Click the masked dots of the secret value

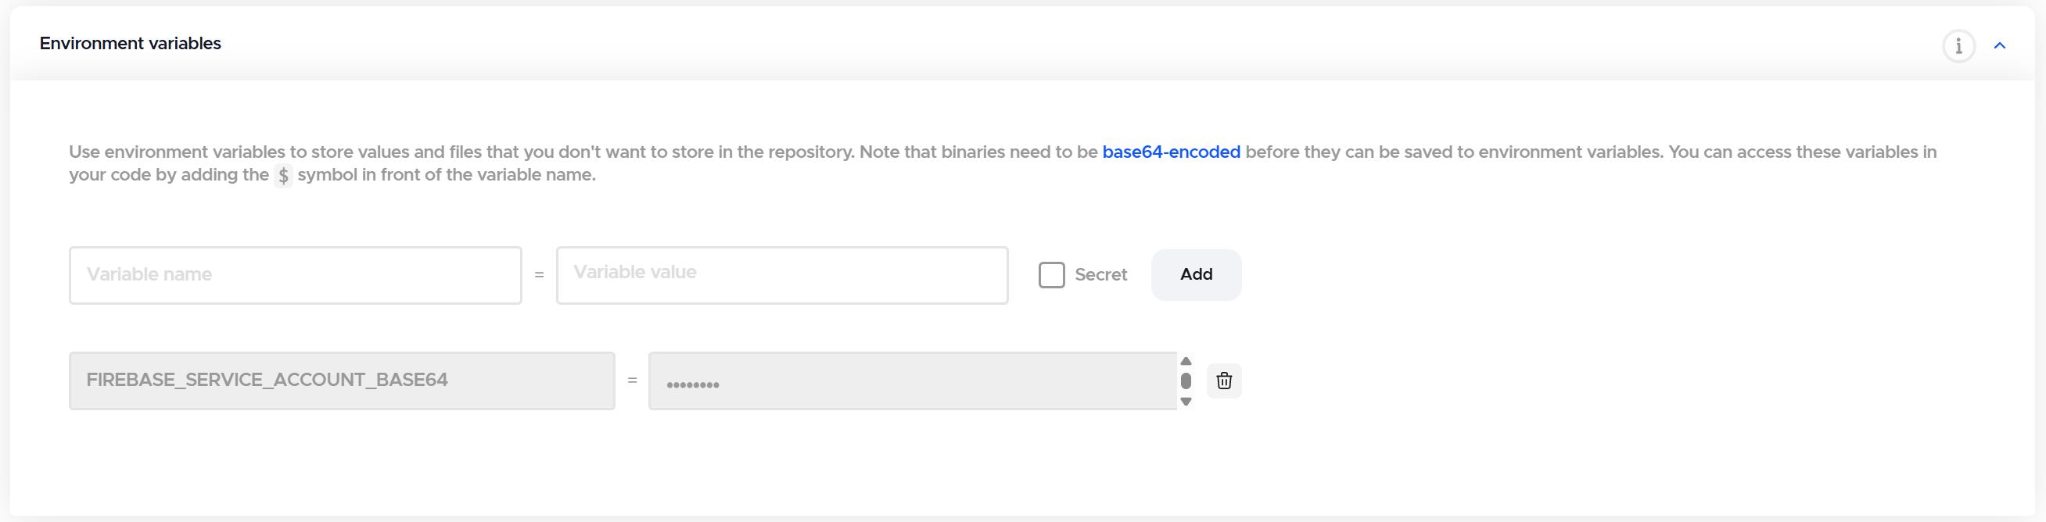(x=693, y=384)
